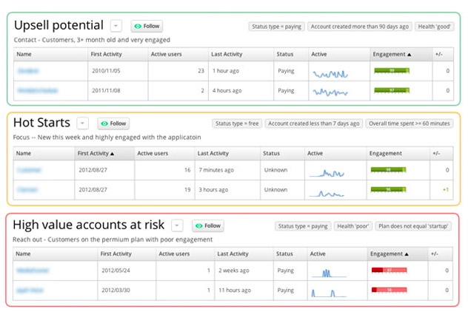Click the Health 'poor' filter tag

click(x=353, y=225)
